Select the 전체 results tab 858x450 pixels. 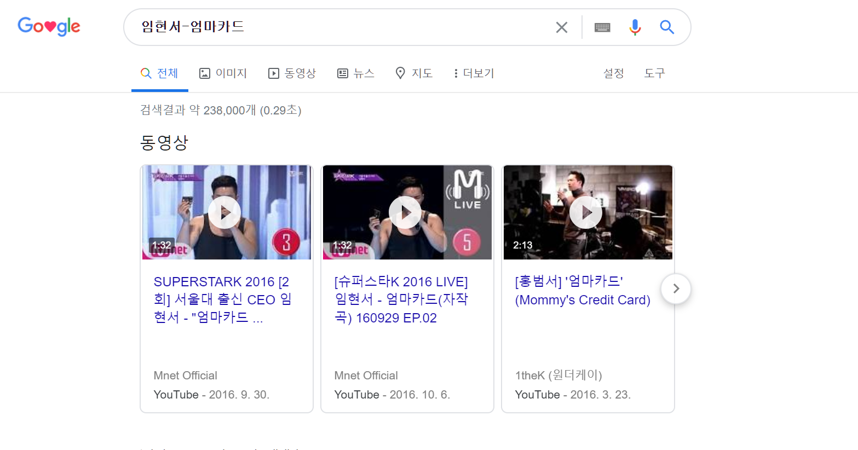click(x=159, y=73)
